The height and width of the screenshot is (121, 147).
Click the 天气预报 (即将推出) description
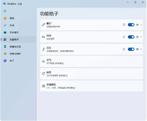tap(55, 63)
